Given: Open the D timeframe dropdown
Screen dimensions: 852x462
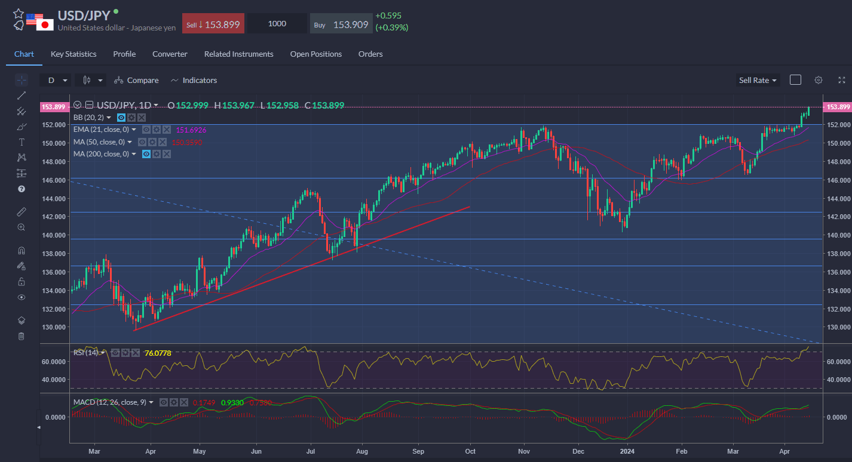Looking at the screenshot, I should click(x=55, y=80).
